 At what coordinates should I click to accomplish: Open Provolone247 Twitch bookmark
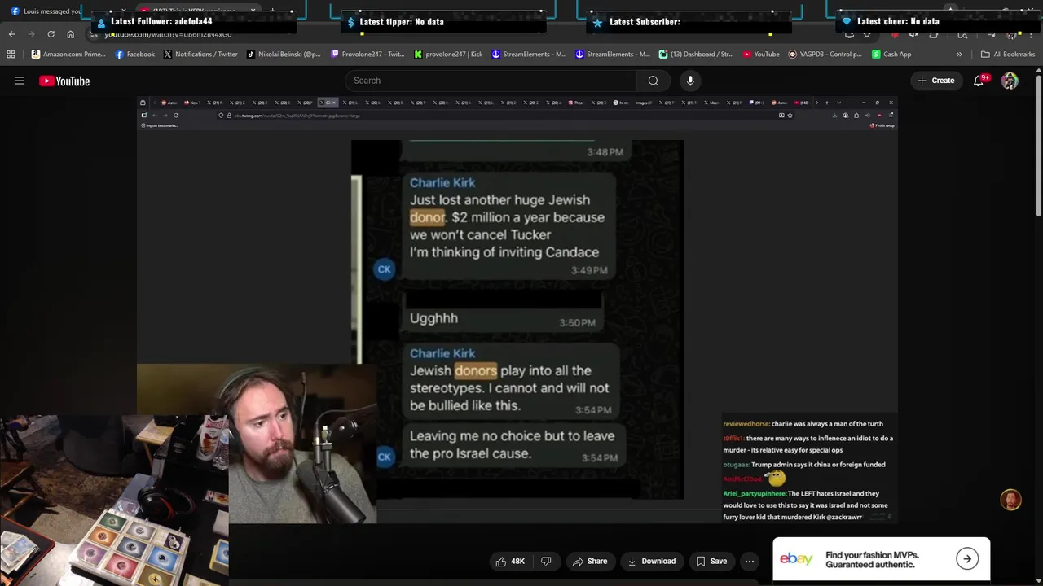pos(367,55)
